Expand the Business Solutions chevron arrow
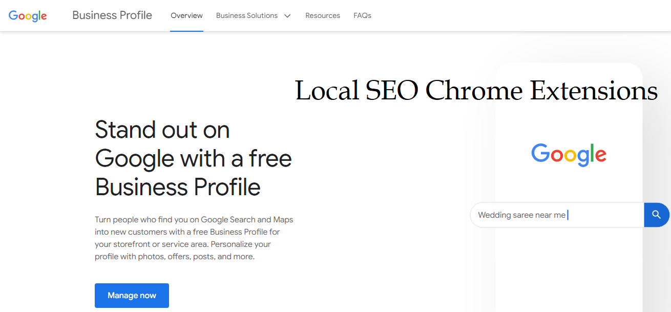The height and width of the screenshot is (312, 671). tap(287, 16)
